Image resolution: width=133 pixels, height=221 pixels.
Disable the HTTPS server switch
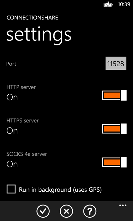click(114, 129)
